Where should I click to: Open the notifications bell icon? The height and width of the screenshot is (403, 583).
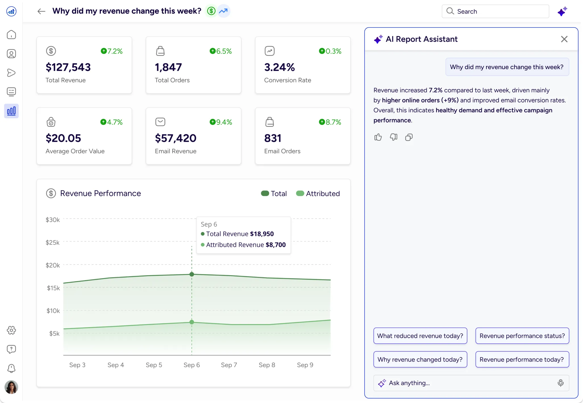pos(11,368)
